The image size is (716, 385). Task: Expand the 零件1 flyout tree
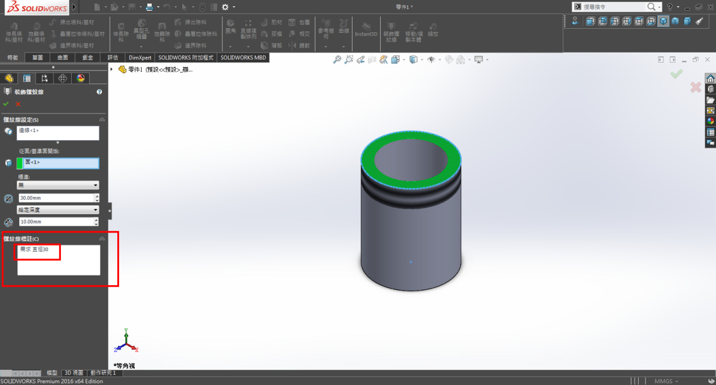pyautogui.click(x=112, y=69)
